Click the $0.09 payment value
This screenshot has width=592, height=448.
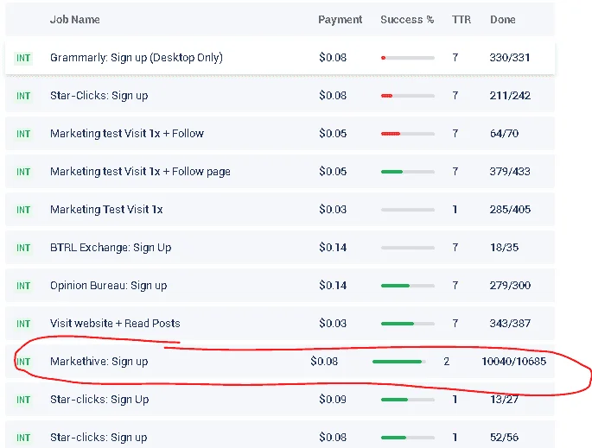click(x=333, y=400)
